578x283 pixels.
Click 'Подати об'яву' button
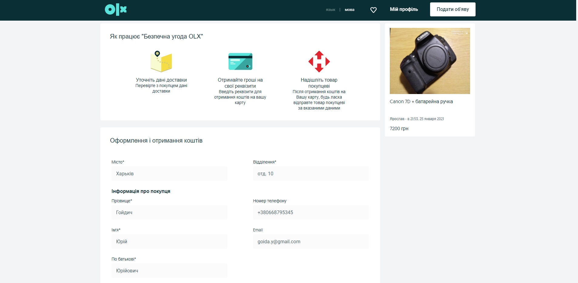click(x=453, y=9)
